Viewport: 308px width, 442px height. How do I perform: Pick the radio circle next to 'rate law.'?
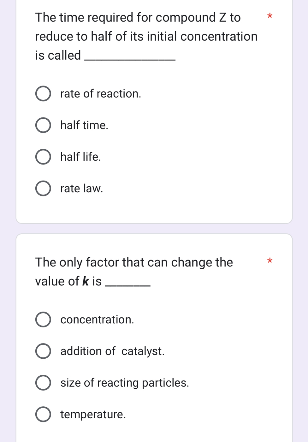point(43,188)
